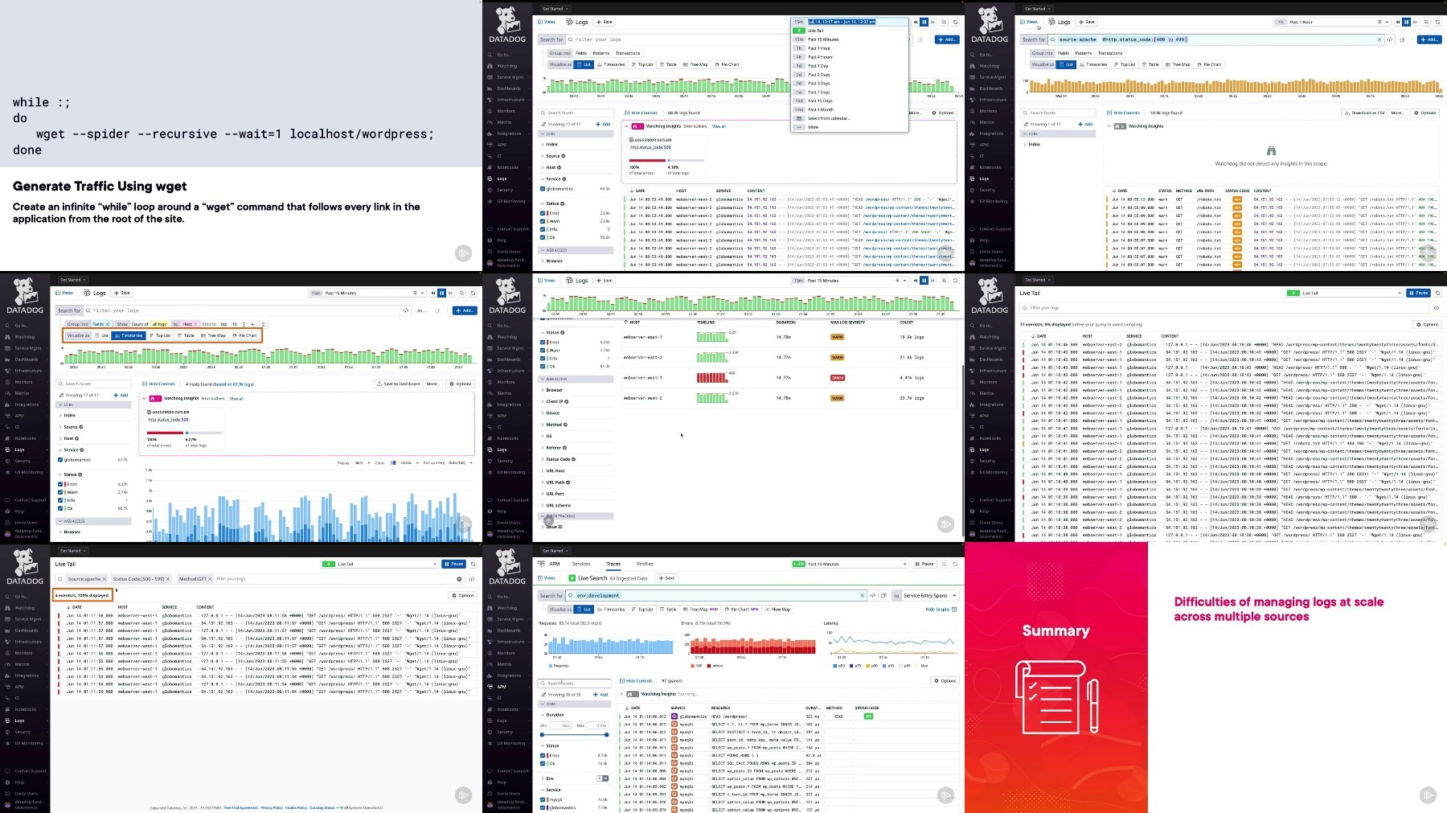Uncheck Warn status beside the open time-range menu
1447x813 pixels.
tap(543, 221)
